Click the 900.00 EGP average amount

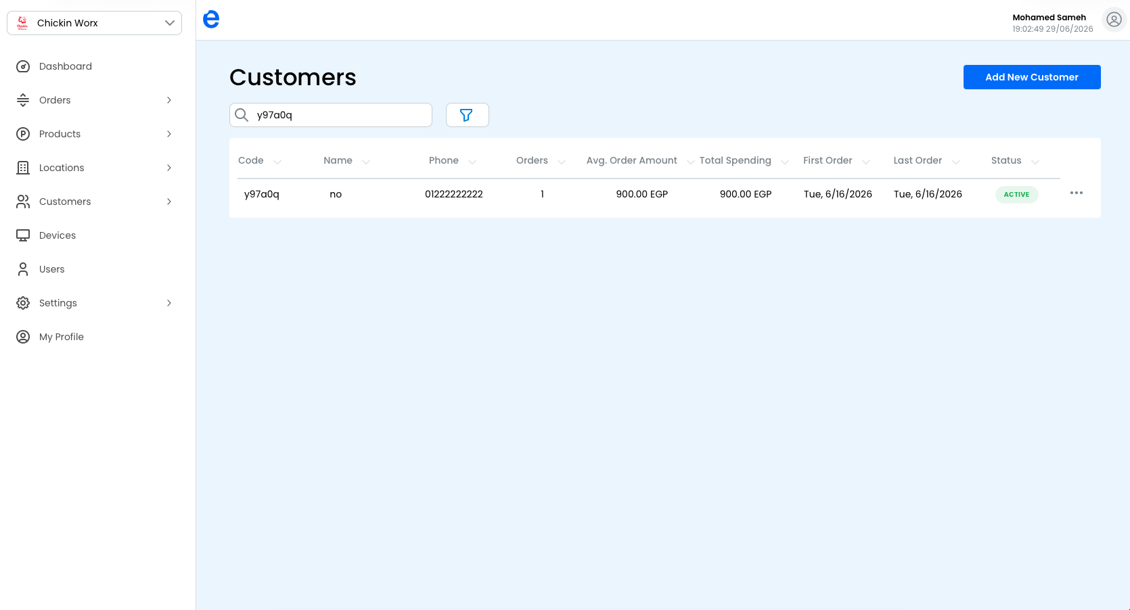coord(641,194)
